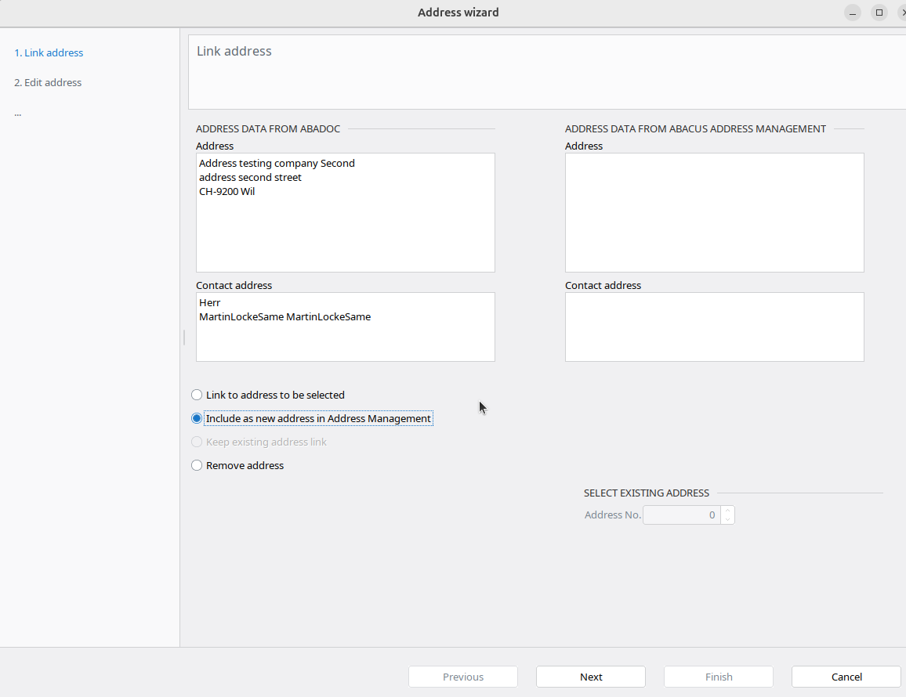Minimize the Address wizard window
Viewport: 906px width, 697px height.
pyautogui.click(x=853, y=13)
